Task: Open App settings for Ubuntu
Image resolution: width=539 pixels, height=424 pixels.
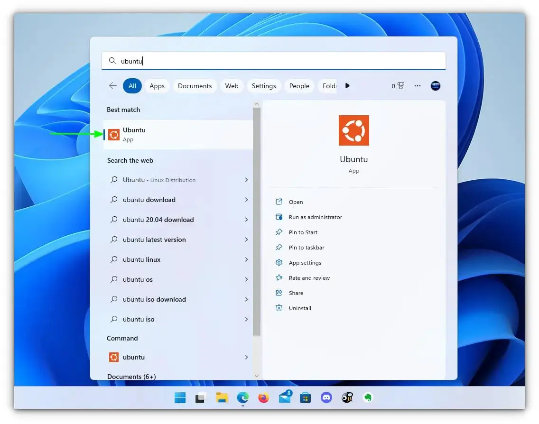Action: coord(305,263)
